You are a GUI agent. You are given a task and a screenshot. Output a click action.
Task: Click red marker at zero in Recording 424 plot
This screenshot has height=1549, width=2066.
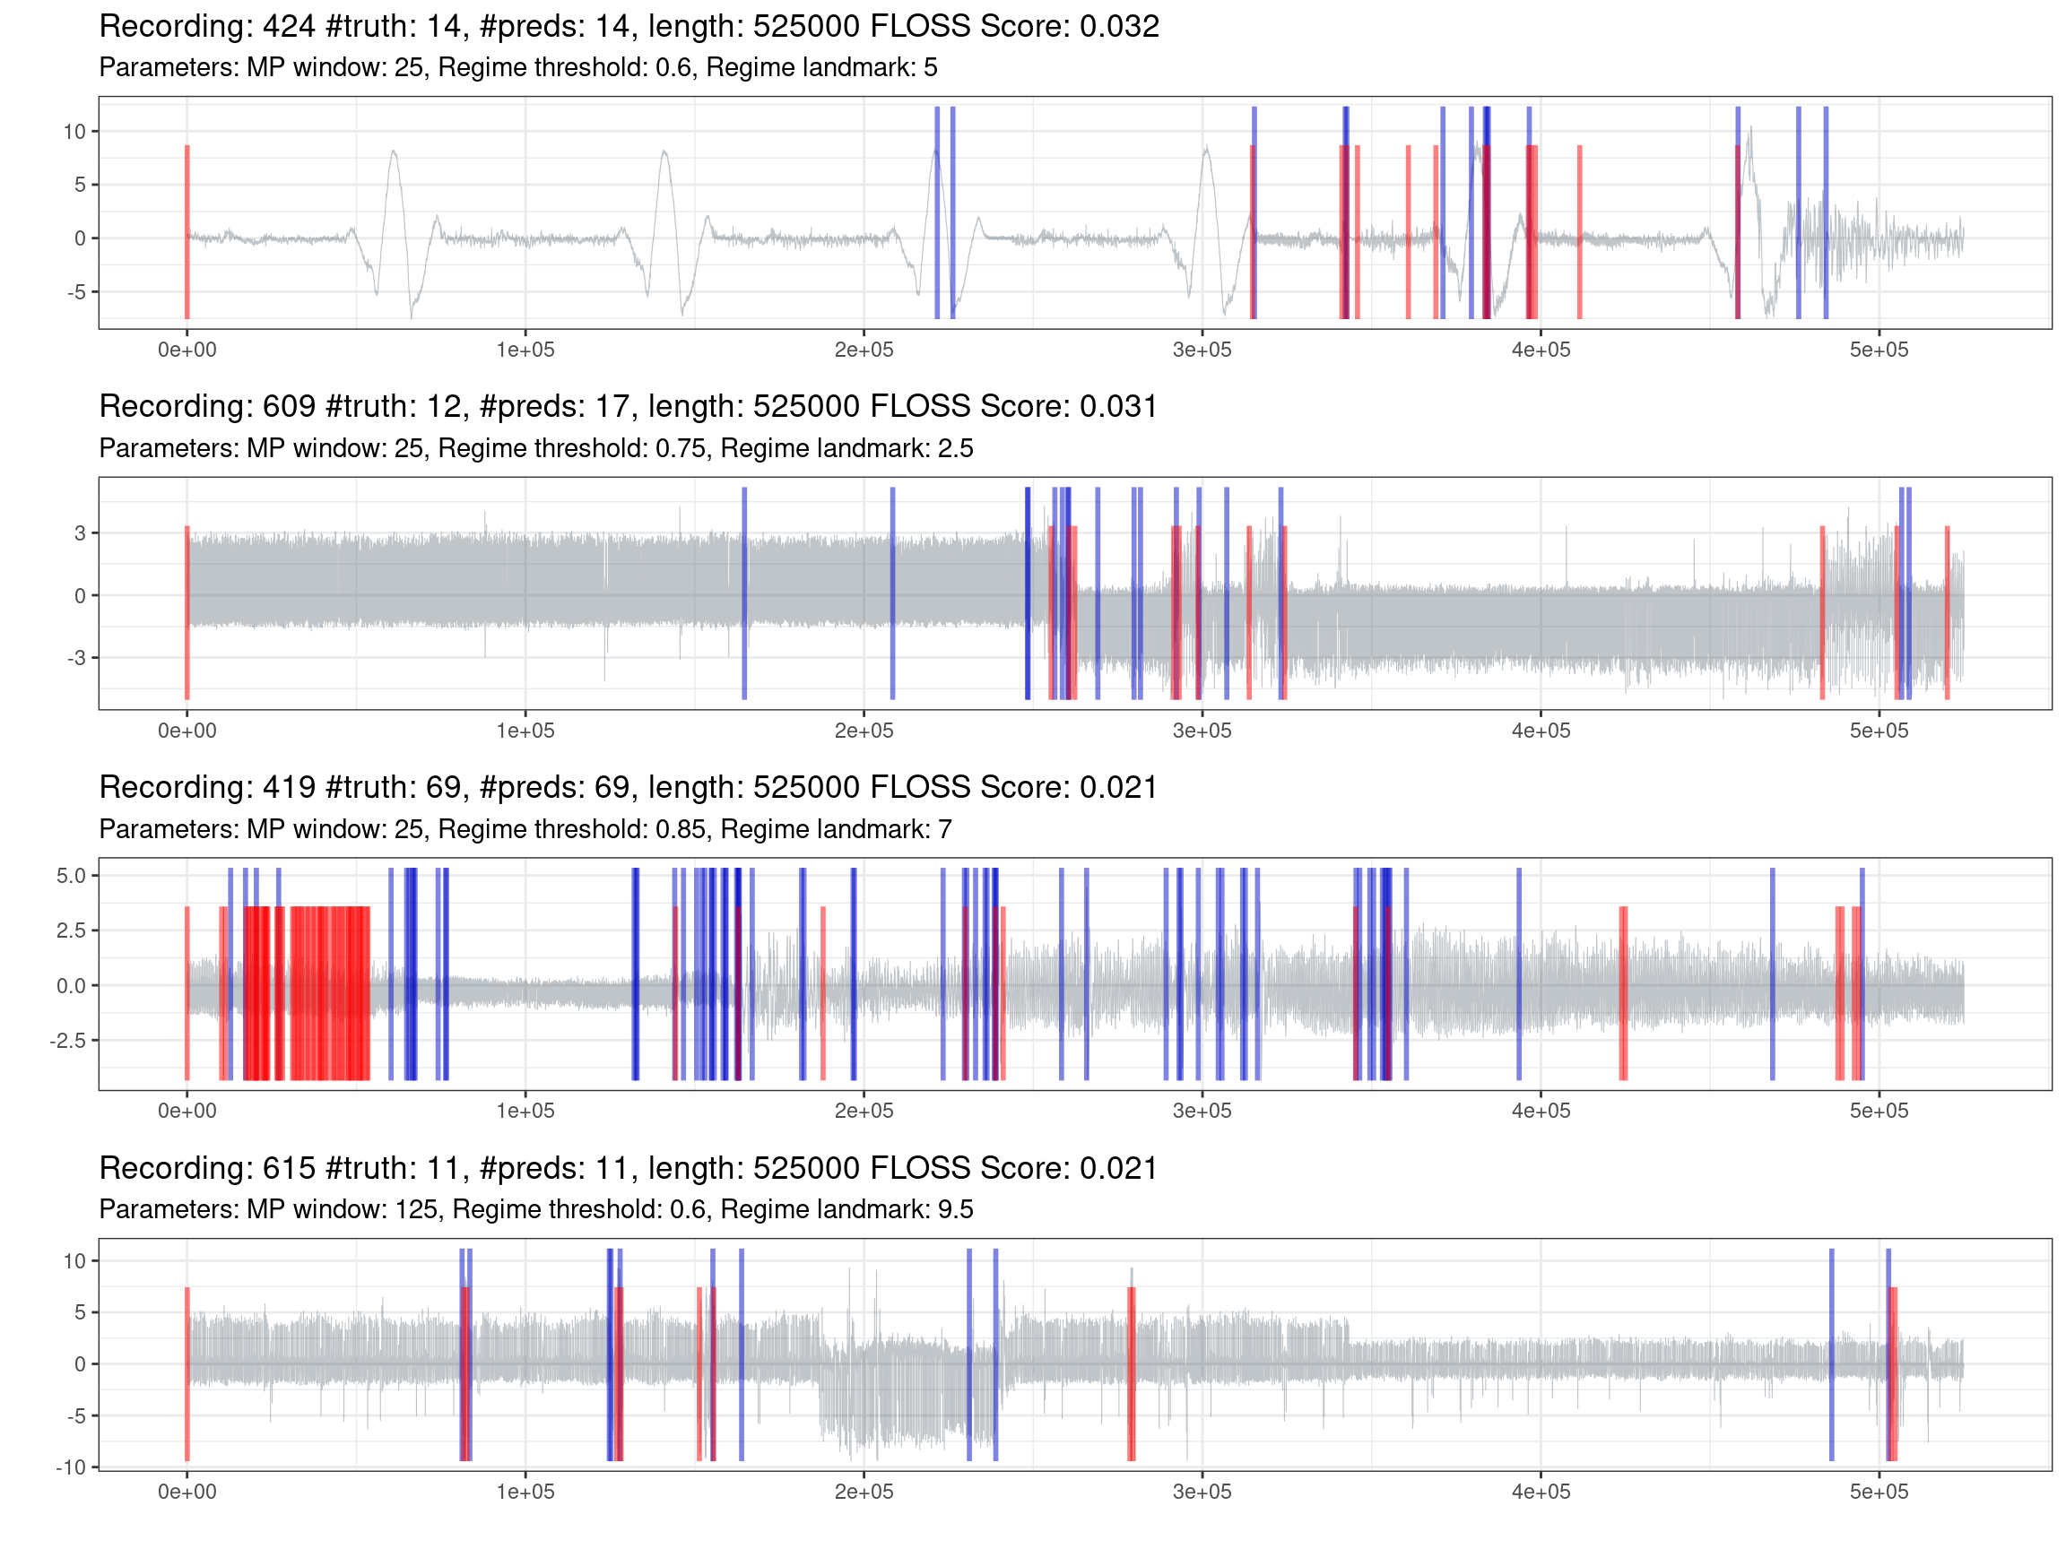coord(187,231)
